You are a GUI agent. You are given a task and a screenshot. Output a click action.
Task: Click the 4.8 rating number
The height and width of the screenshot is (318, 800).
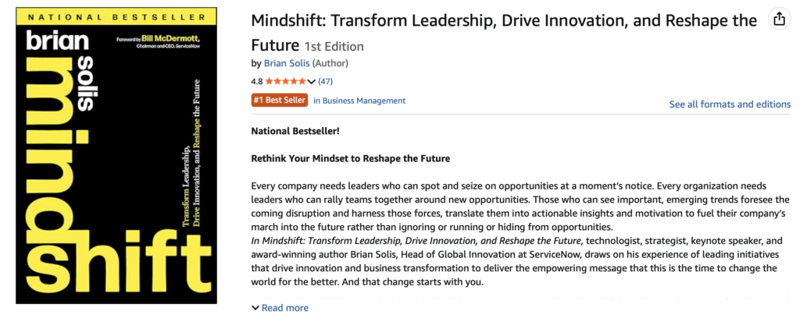coord(257,81)
